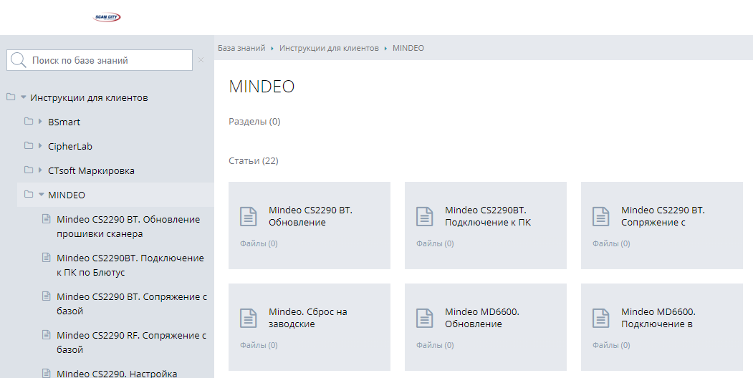
Task: Click Файлы (0) on Сброс на заводские card
Action: click(259, 345)
